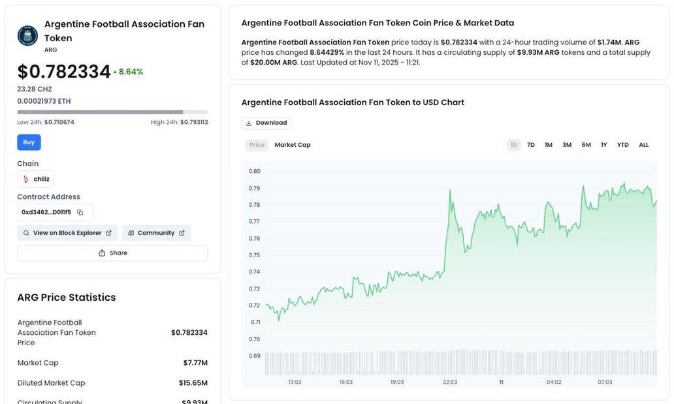Show year-to-date with YTD option

click(x=623, y=145)
